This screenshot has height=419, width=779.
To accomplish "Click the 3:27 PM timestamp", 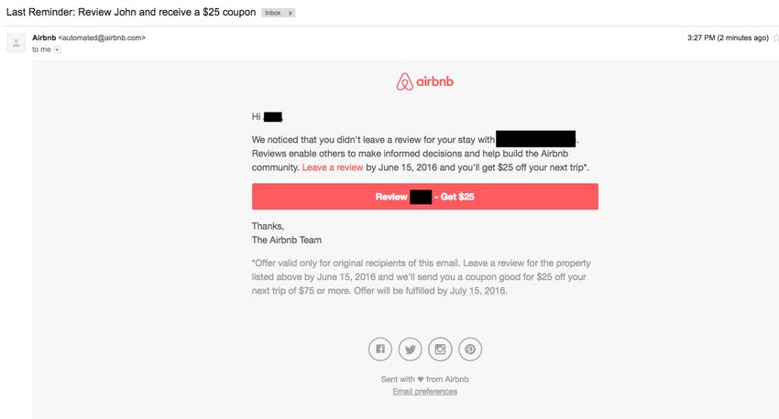I will (728, 38).
